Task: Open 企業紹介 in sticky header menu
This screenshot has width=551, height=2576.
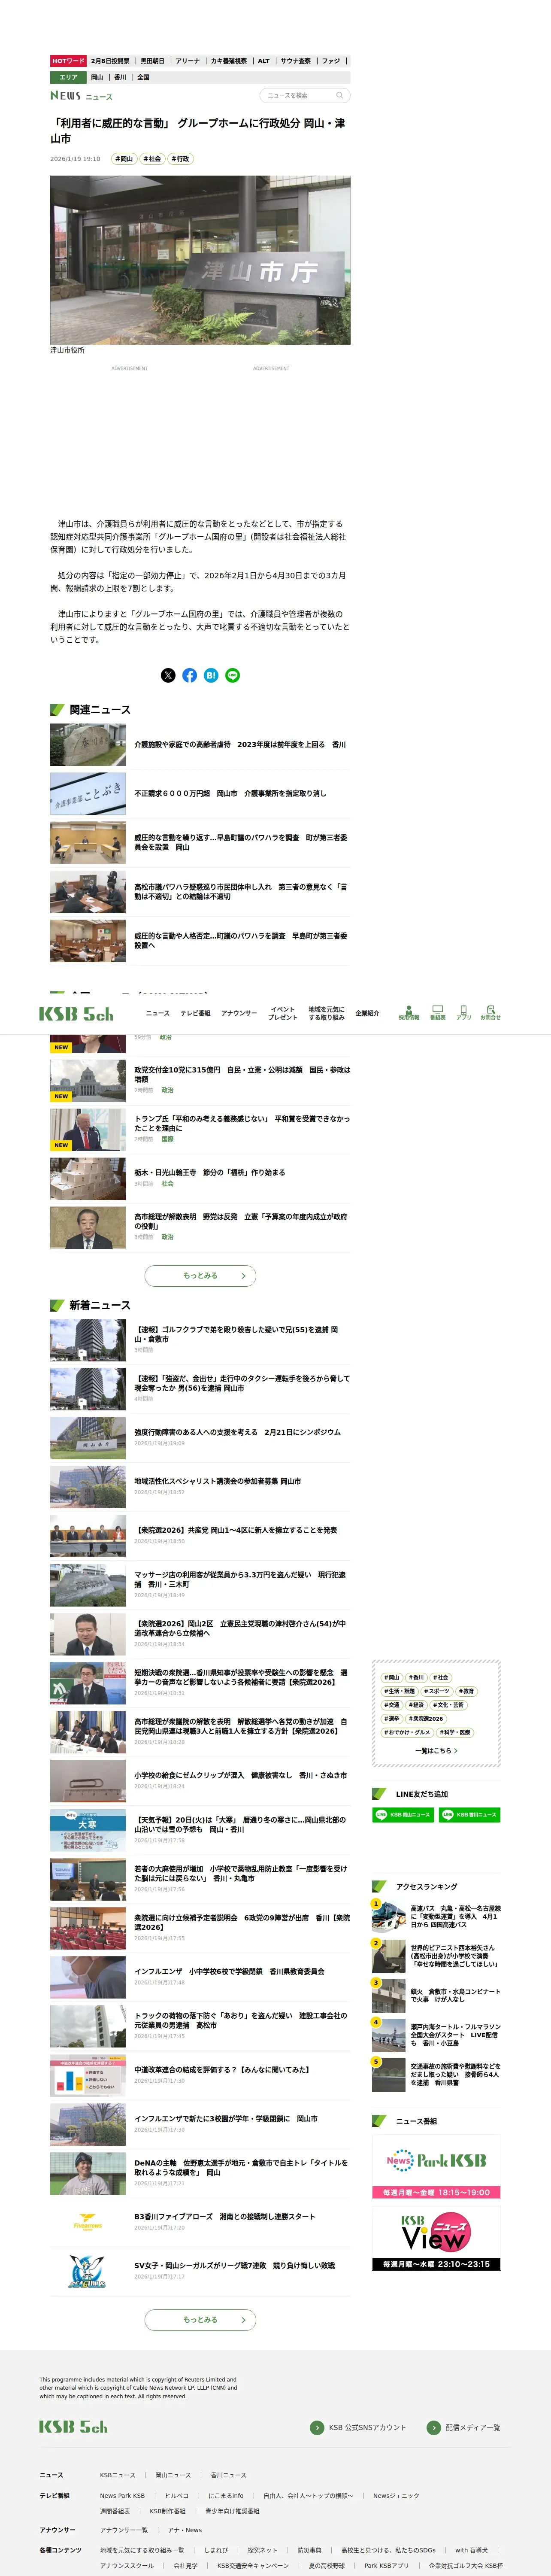Action: coord(367,1013)
